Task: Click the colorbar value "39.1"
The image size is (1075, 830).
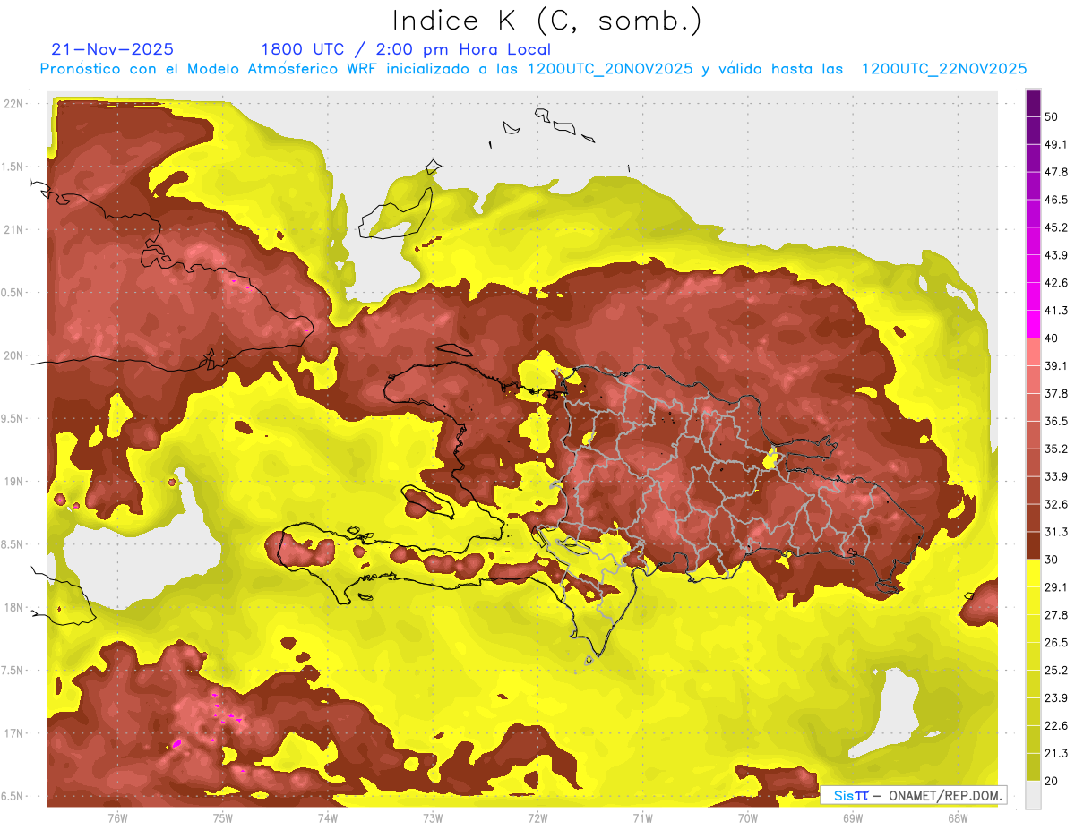Action: 1056,366
